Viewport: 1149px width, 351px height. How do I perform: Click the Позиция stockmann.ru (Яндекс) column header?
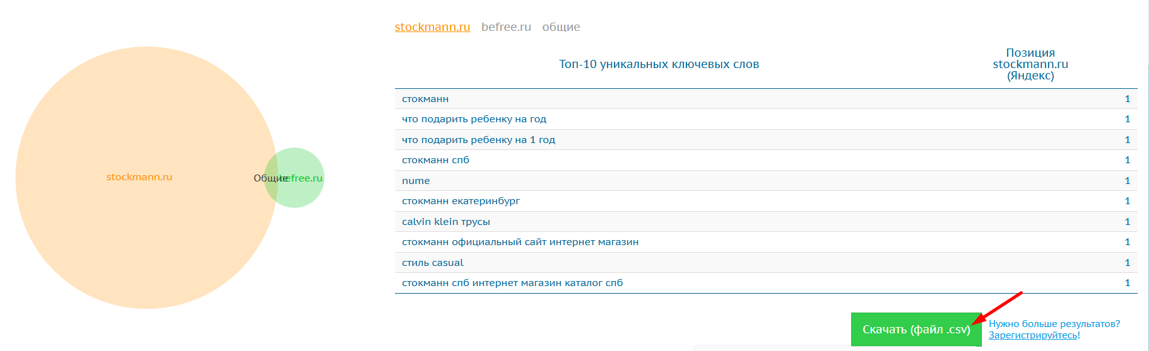coord(1030,64)
